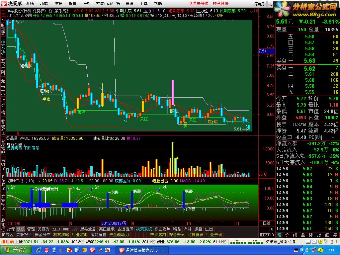
Task: Switch to the 模板 tab
Action: click(x=21, y=229)
